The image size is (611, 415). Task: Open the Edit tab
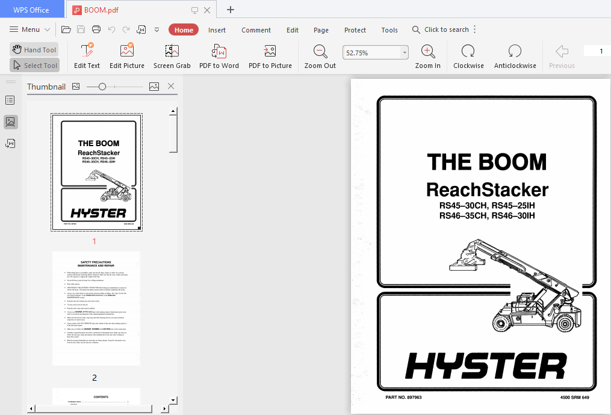coord(292,30)
